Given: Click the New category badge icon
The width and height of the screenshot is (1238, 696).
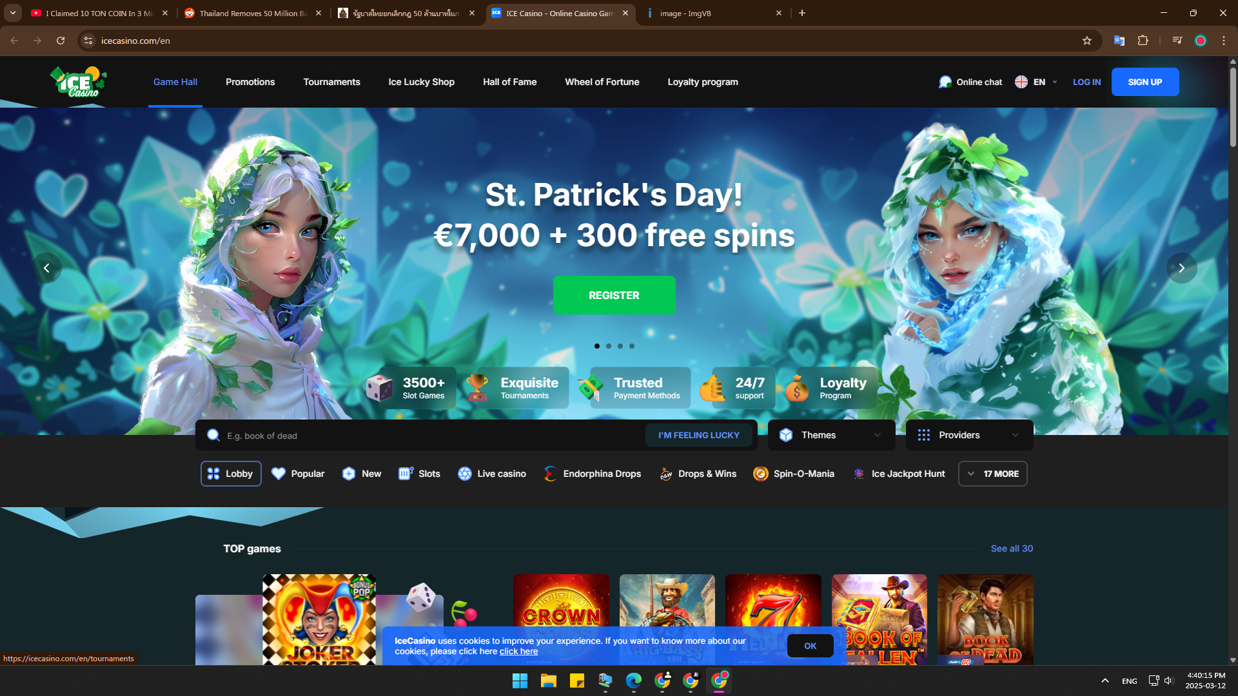Looking at the screenshot, I should [349, 474].
